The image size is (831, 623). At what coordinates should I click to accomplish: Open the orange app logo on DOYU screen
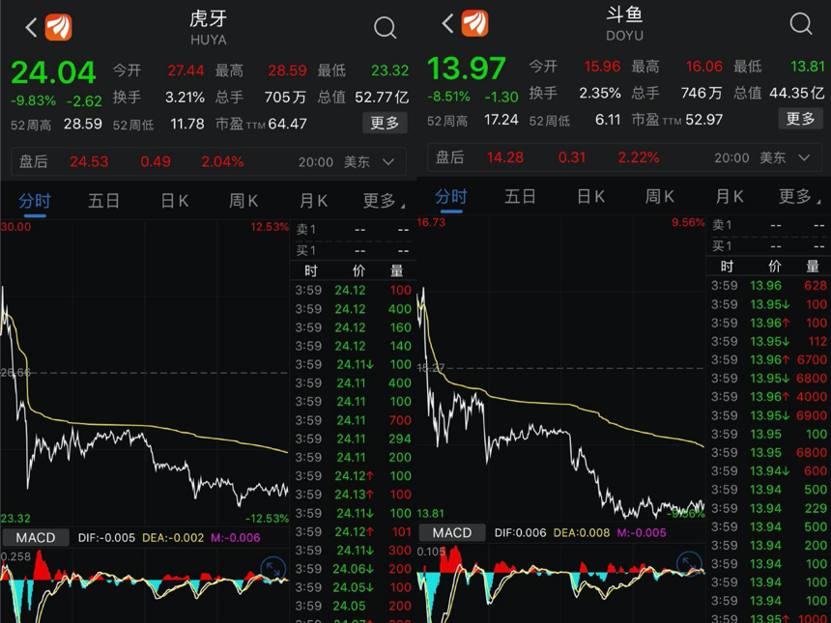[474, 23]
